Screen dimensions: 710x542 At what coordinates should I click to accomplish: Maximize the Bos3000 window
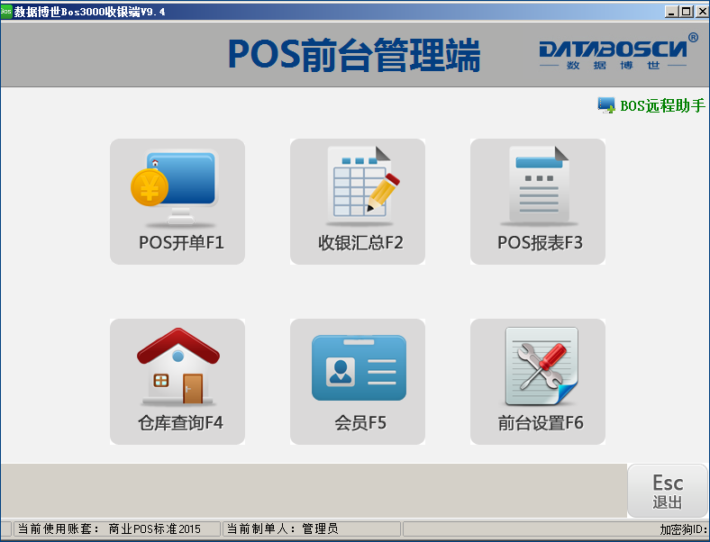pos(687,12)
